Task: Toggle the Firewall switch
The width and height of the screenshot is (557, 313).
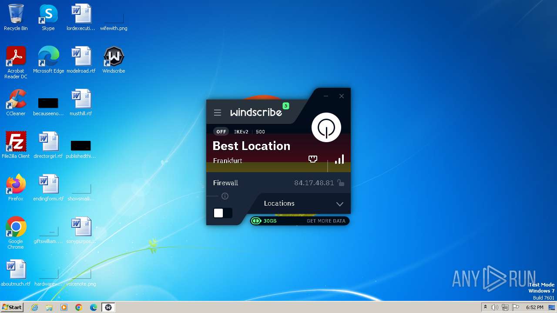Action: [223, 213]
